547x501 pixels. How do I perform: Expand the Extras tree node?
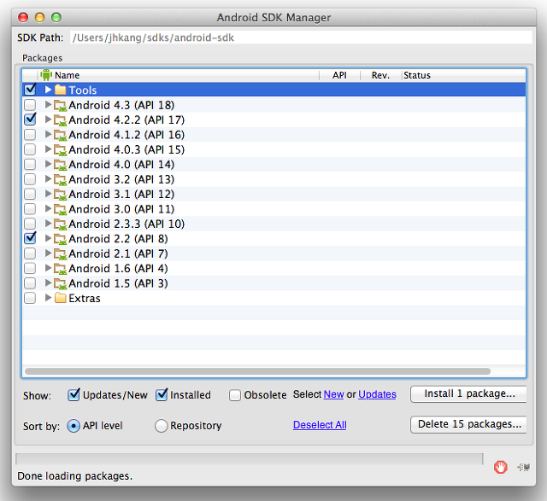48,298
